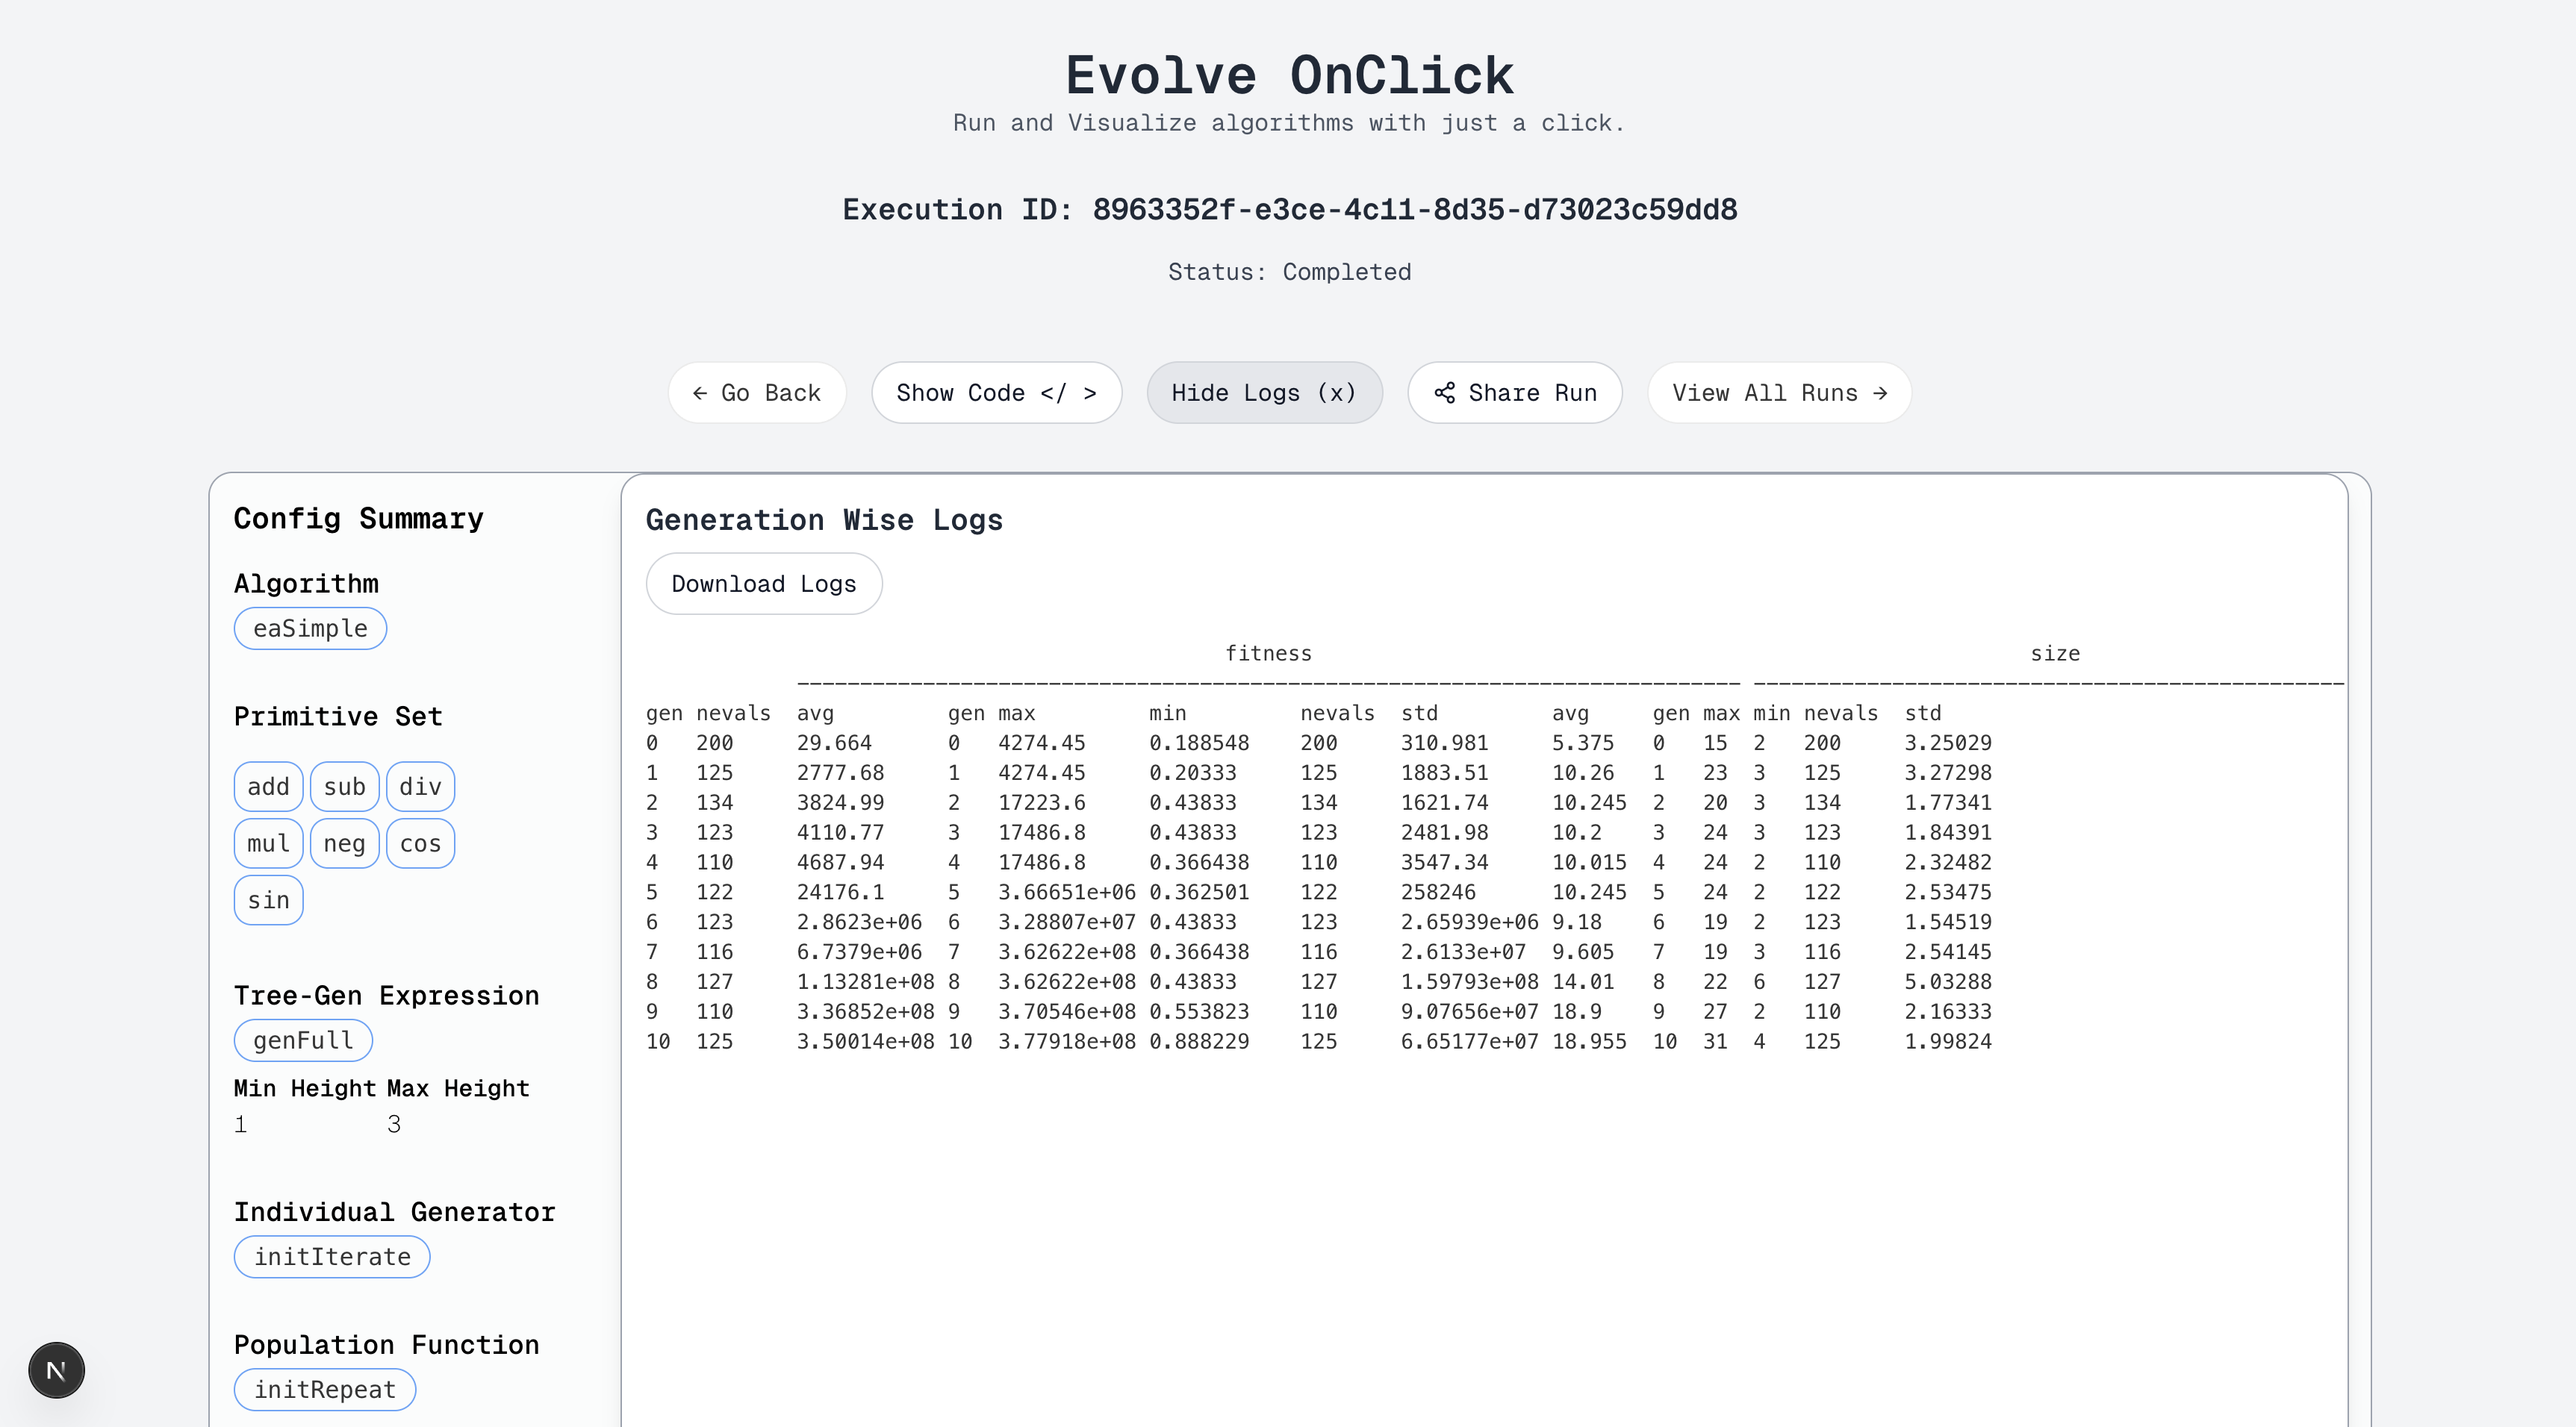Click the right arrow in View All Runs
Screen dimensions: 2576x1427
click(x=1880, y=393)
